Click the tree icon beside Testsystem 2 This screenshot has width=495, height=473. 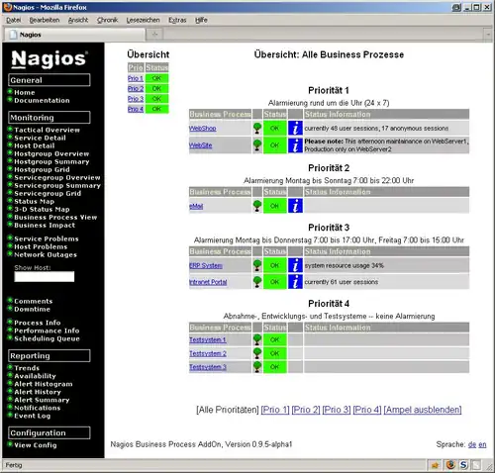[x=257, y=353]
